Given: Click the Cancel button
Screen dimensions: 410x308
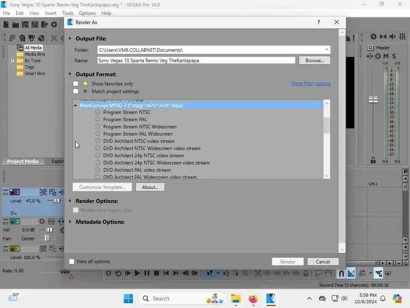Looking at the screenshot, I should point(323,261).
